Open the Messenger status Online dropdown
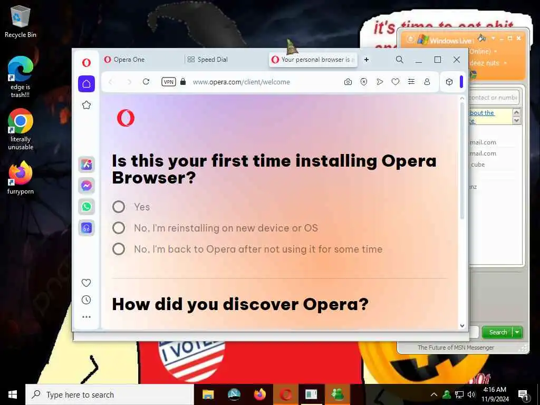 (x=496, y=51)
